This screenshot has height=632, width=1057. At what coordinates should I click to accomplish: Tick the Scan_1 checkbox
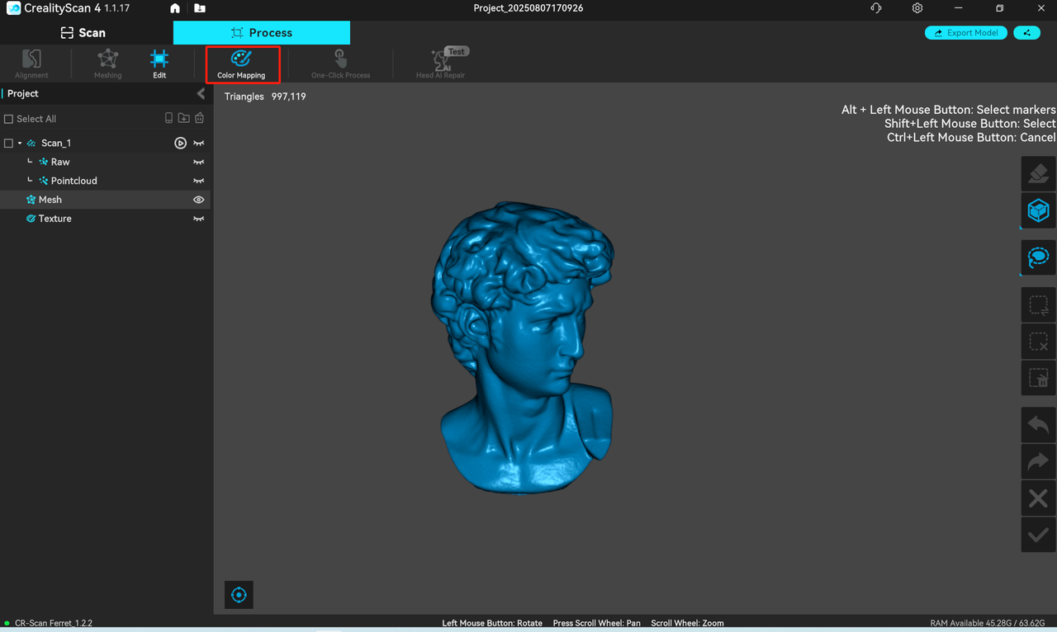[9, 144]
